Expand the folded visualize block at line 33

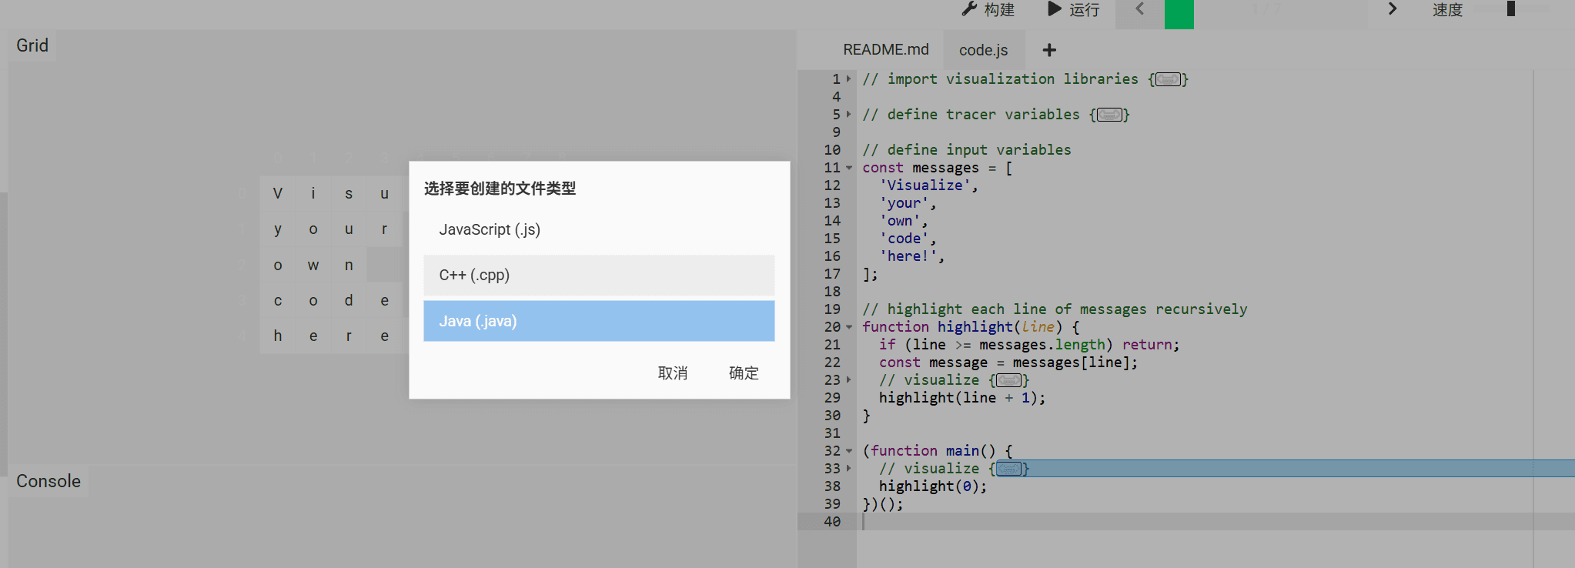(849, 469)
